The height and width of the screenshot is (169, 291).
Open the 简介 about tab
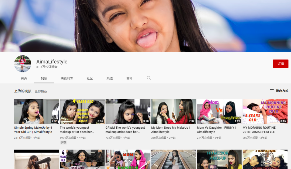pyautogui.click(x=129, y=78)
